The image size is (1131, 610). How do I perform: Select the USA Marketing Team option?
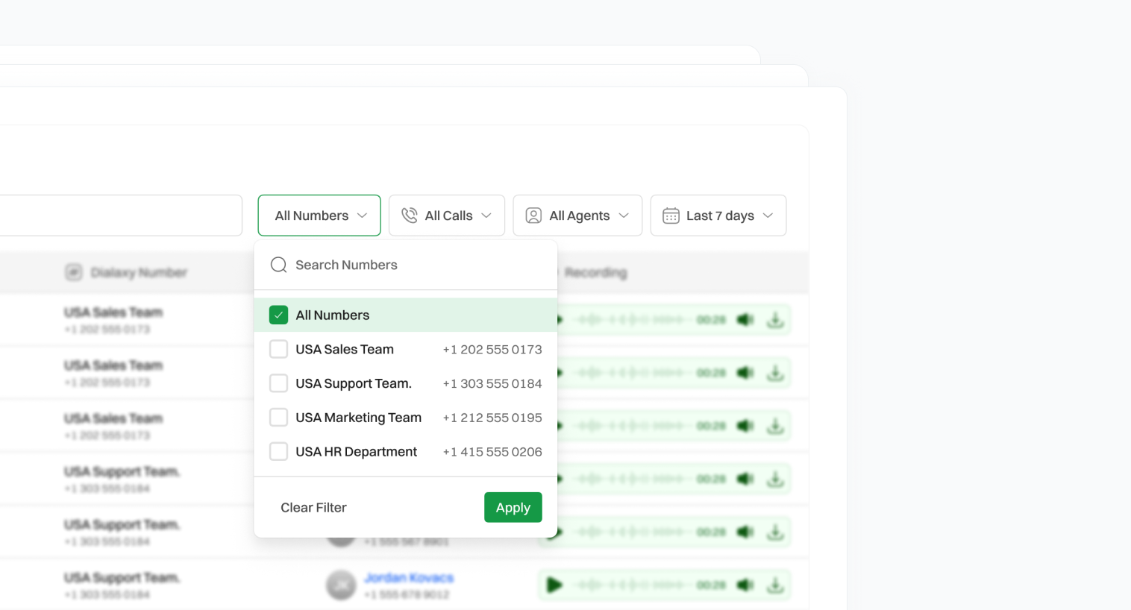click(358, 418)
